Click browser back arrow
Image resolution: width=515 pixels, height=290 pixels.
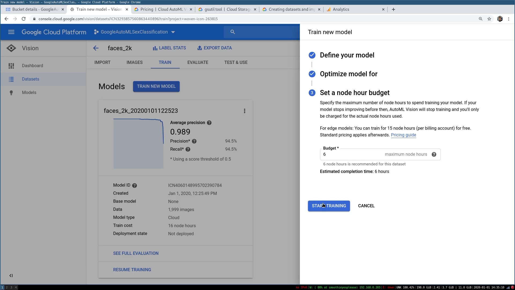click(6, 19)
